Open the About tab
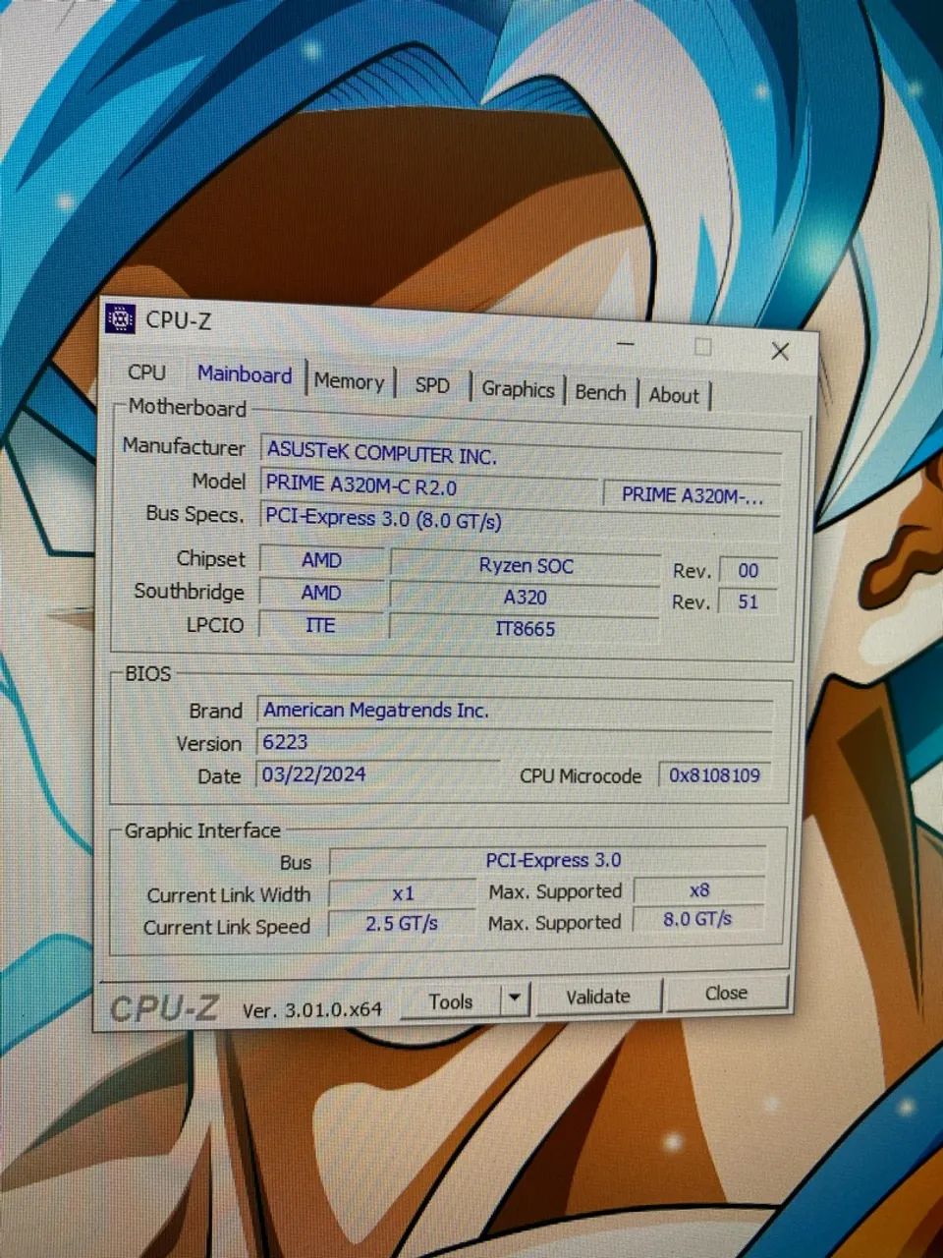 click(674, 395)
